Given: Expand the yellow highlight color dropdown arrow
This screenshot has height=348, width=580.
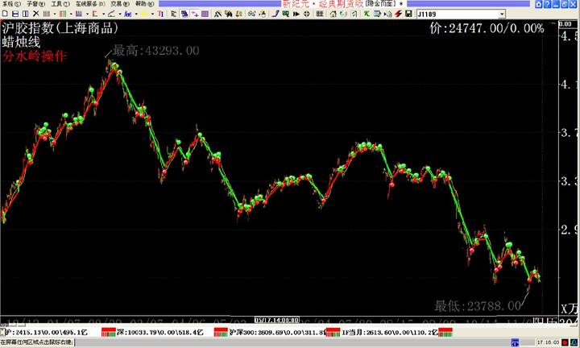Looking at the screenshot, I should point(153,14).
